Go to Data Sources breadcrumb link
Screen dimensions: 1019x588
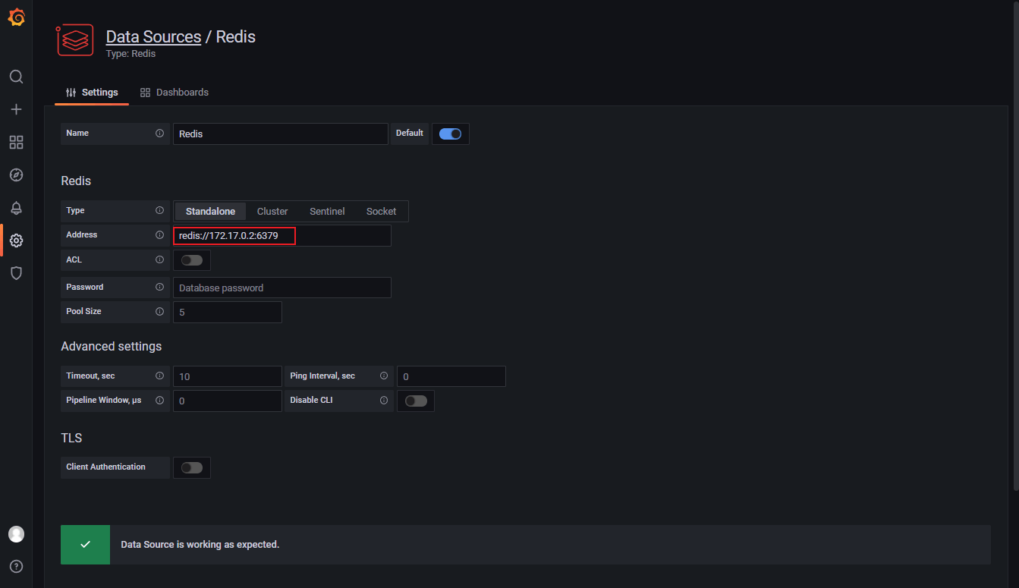point(153,36)
